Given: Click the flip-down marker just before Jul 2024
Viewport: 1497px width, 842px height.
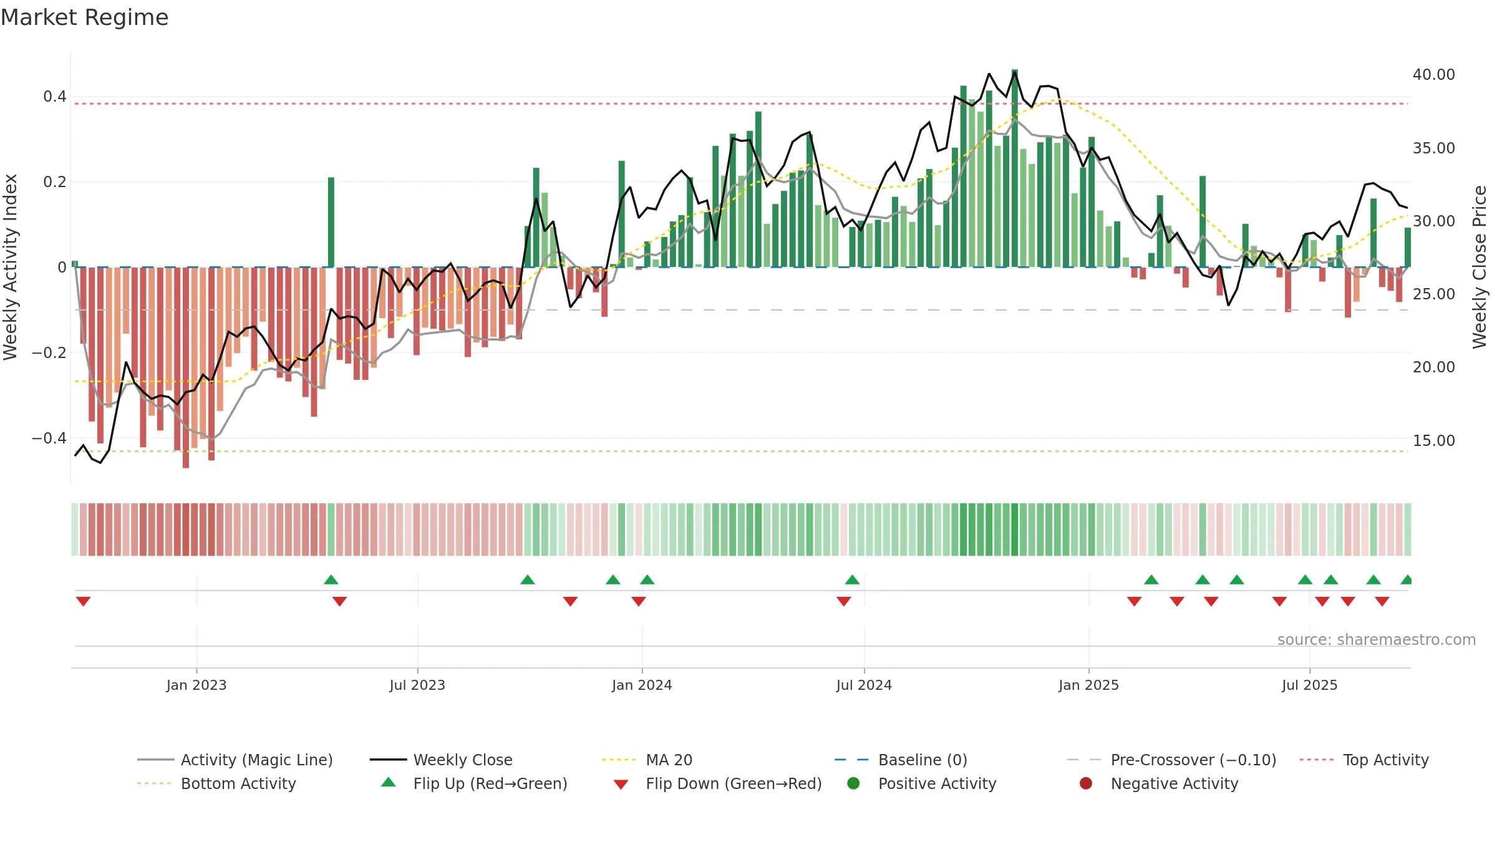Looking at the screenshot, I should [844, 601].
